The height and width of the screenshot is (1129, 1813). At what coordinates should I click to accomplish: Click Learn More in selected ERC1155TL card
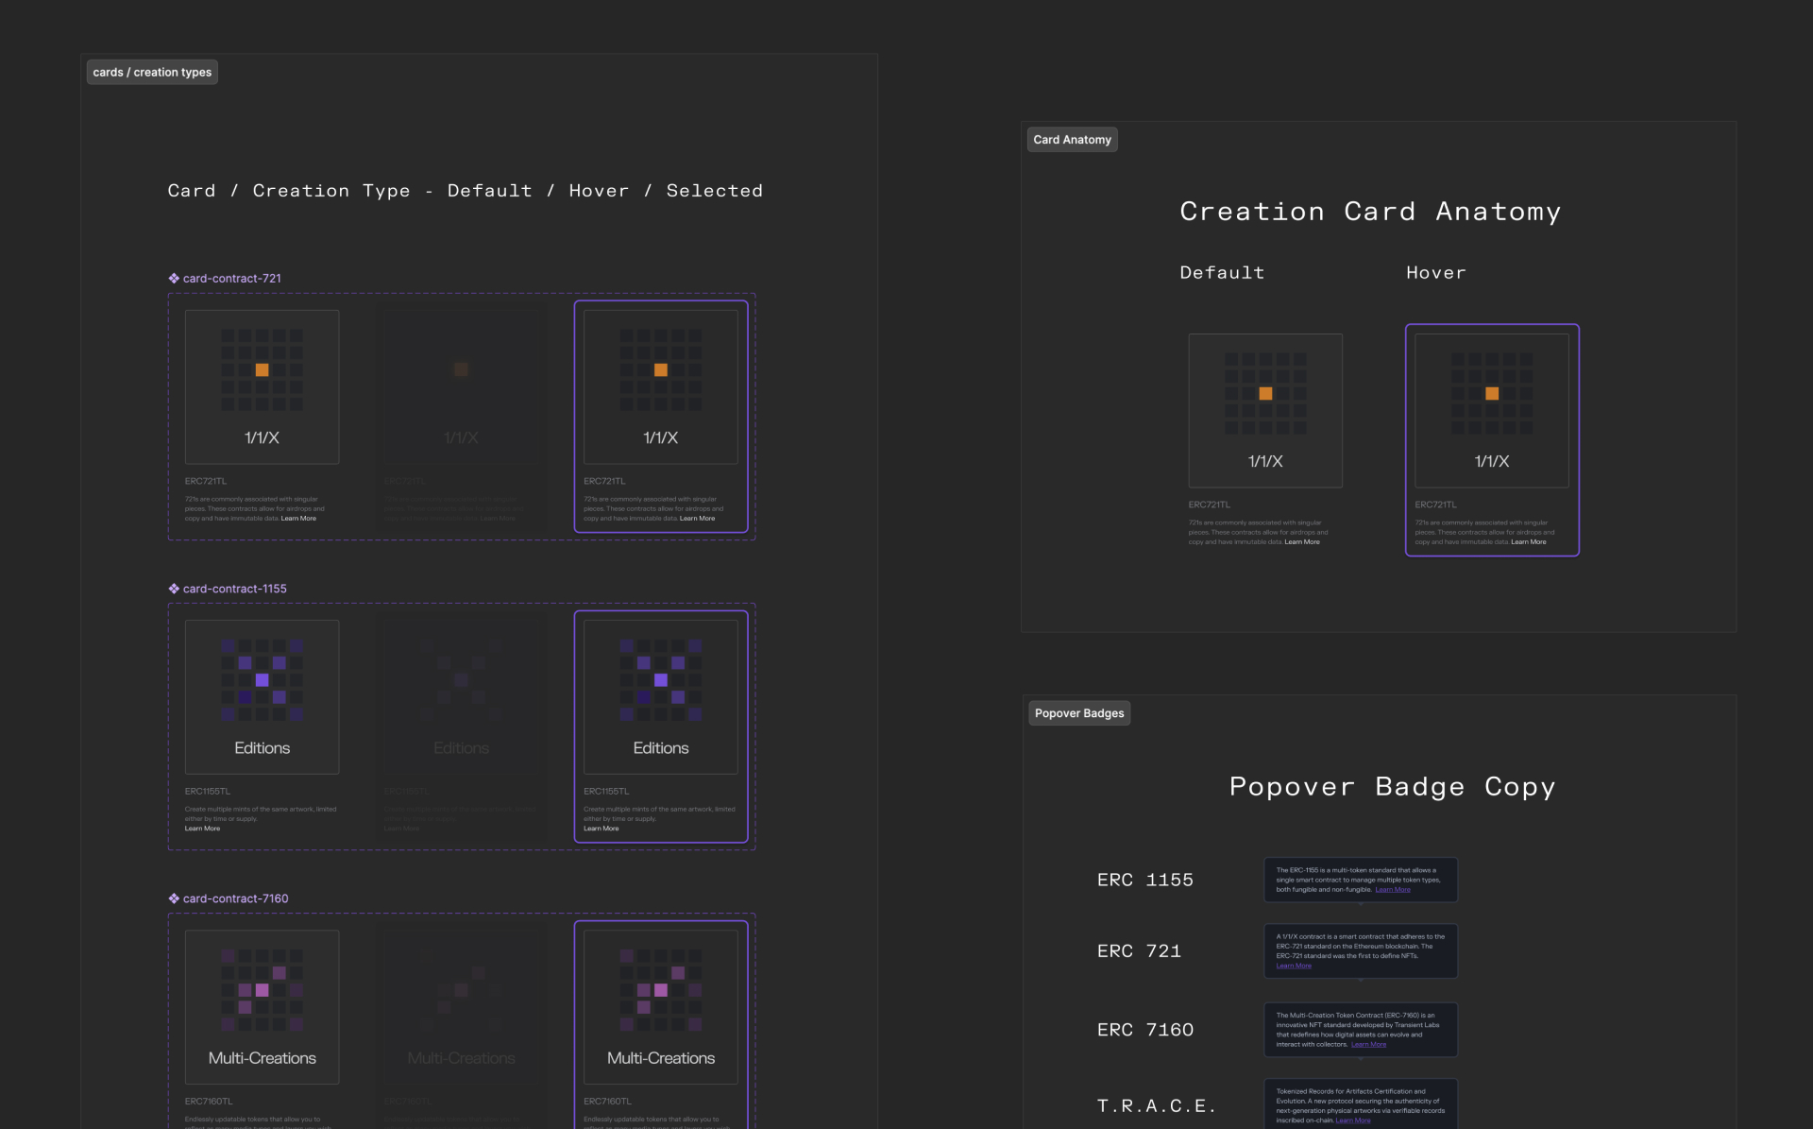coord(601,829)
